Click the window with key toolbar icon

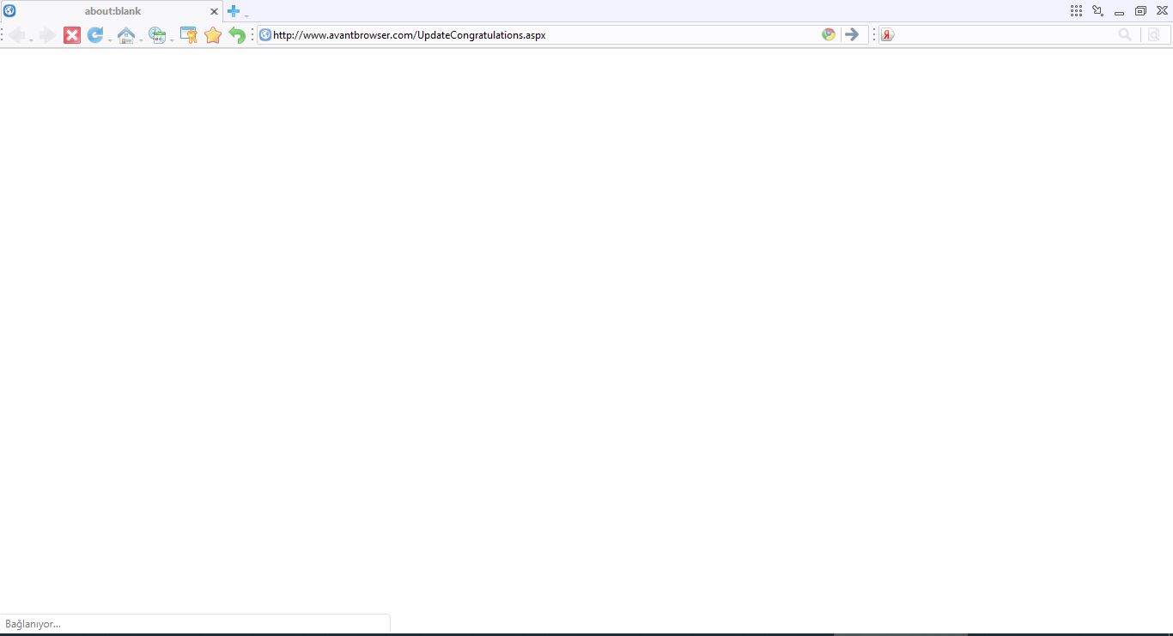189,35
